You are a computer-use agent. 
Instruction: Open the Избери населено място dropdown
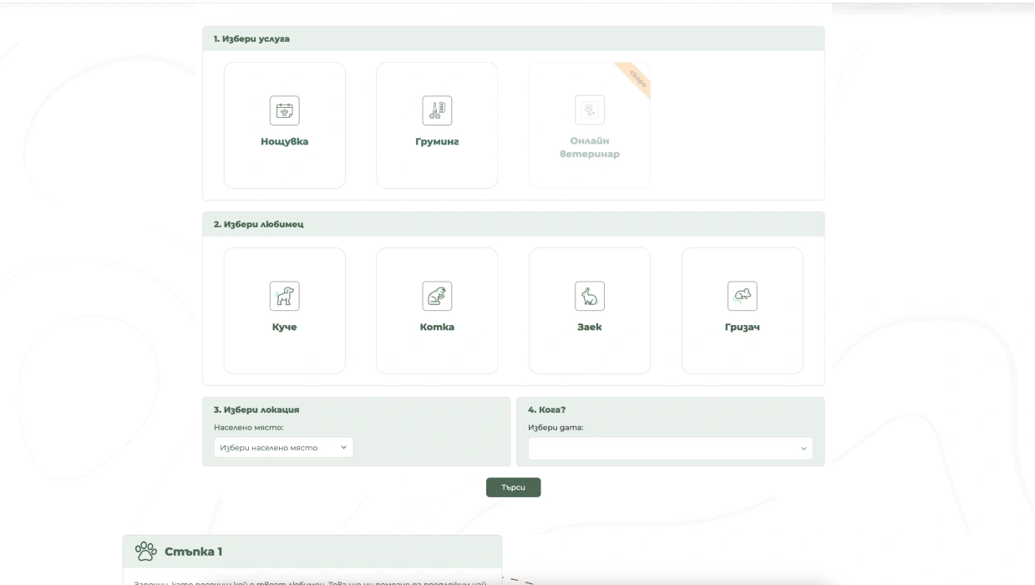(283, 448)
